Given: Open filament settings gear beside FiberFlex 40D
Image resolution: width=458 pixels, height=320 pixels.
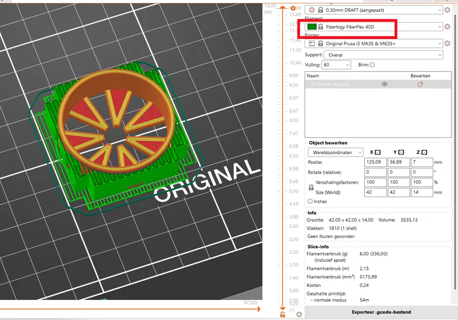Looking at the screenshot, I should coord(447,27).
